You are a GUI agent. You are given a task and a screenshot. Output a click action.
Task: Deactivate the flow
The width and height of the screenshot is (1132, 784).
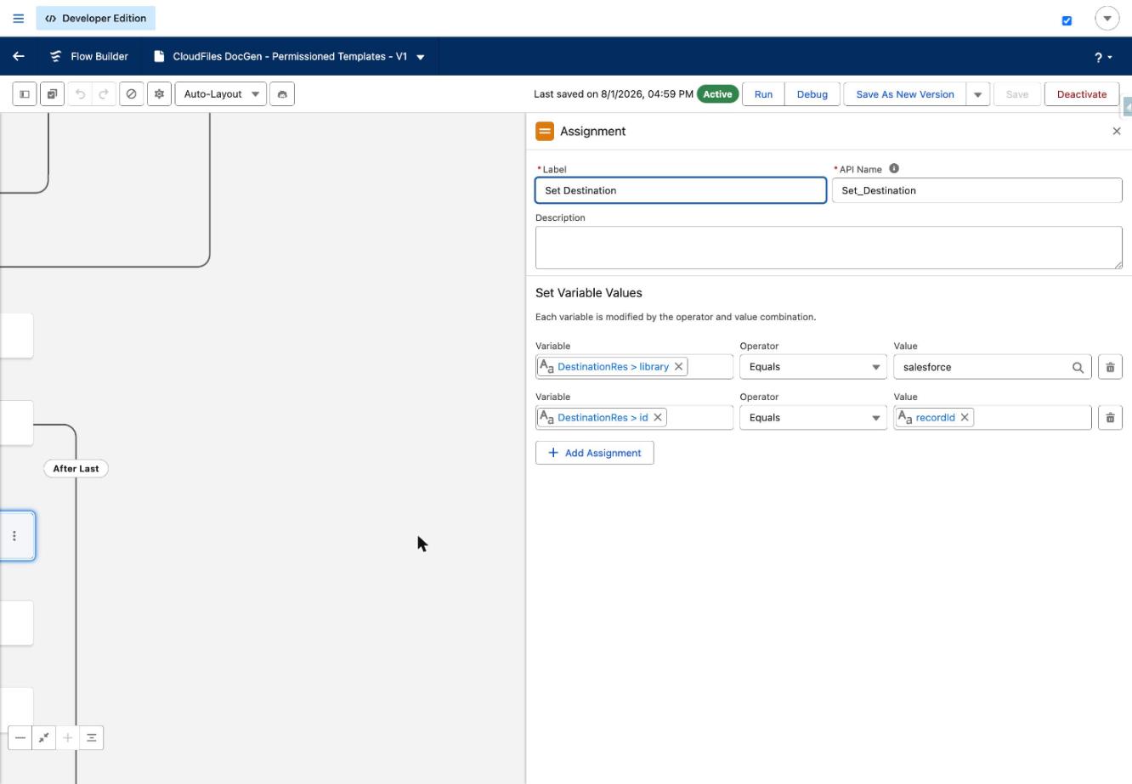pyautogui.click(x=1082, y=94)
